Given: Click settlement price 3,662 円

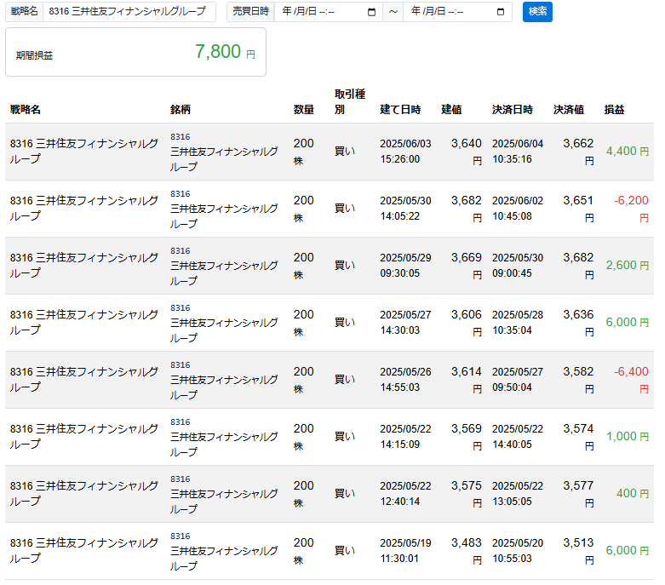Looking at the screenshot, I should pos(578,152).
